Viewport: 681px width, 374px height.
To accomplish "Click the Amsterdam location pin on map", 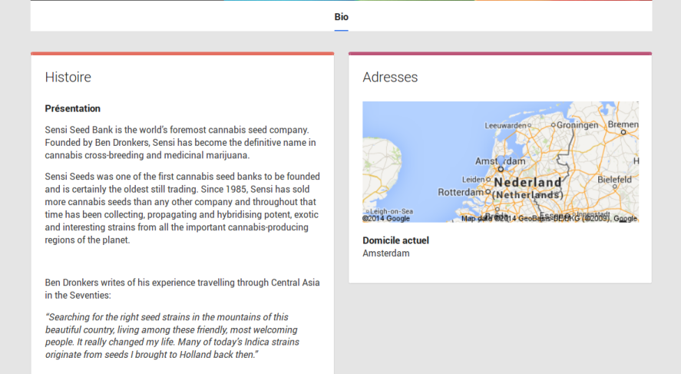I will pyautogui.click(x=501, y=168).
